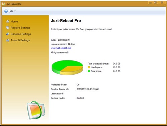Click the Tools & Settings toolbox icon
The height and width of the screenshot is (126, 167).
(x=8, y=40)
